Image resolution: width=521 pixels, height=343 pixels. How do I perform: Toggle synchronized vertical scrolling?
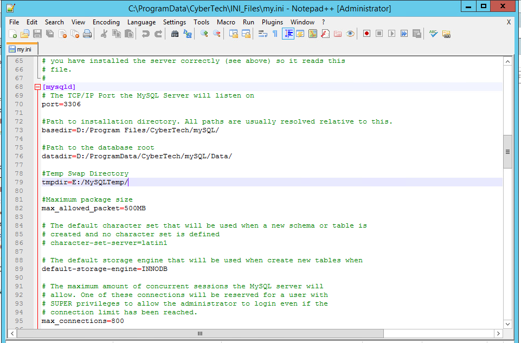[234, 34]
